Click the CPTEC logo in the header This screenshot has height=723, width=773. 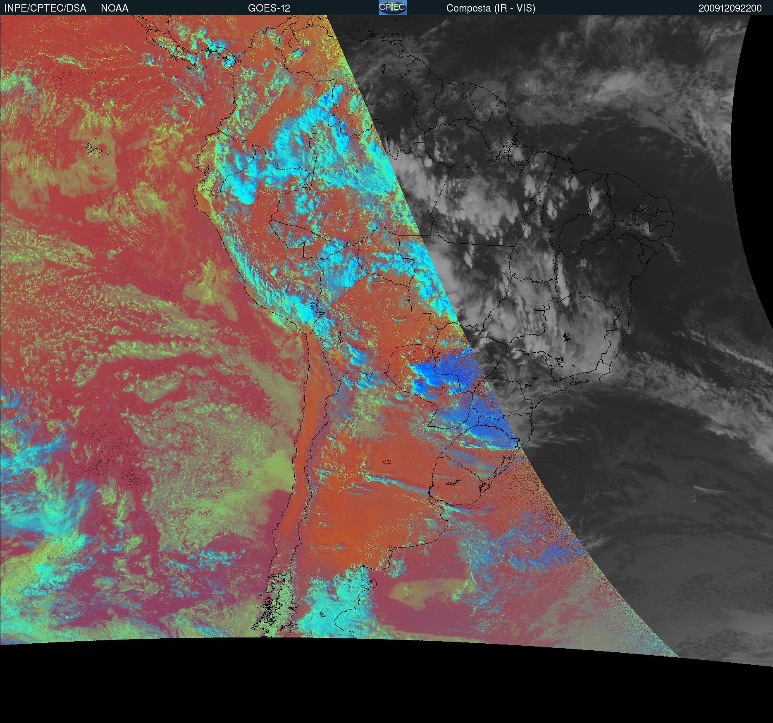(392, 8)
